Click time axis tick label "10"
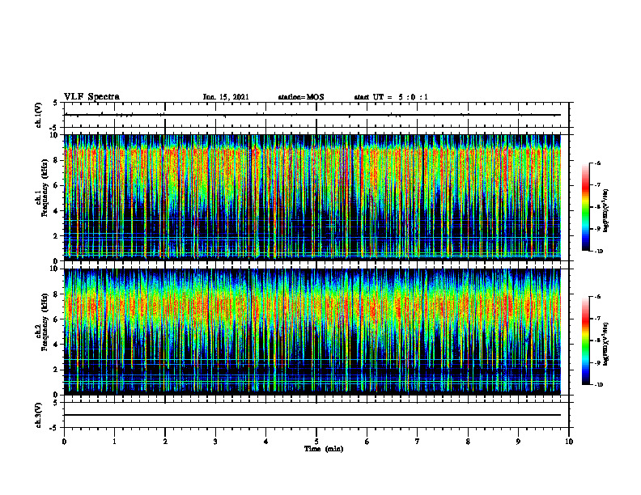This screenshot has width=641, height=495. [x=569, y=442]
